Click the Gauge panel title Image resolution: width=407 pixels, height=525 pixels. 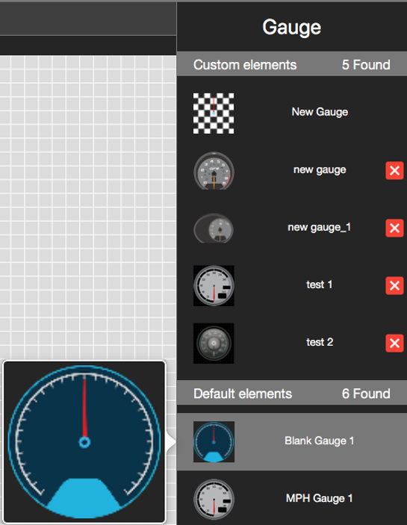[x=291, y=28]
